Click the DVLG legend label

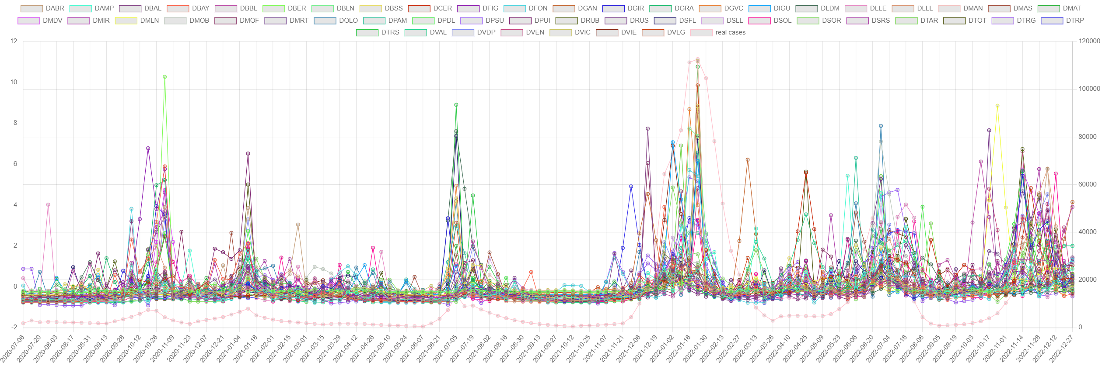coord(676,32)
